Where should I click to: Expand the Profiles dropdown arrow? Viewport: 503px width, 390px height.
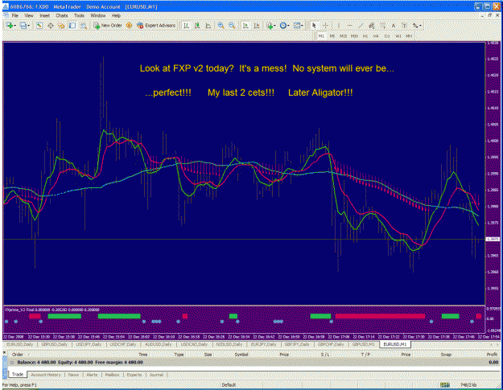coord(29,26)
